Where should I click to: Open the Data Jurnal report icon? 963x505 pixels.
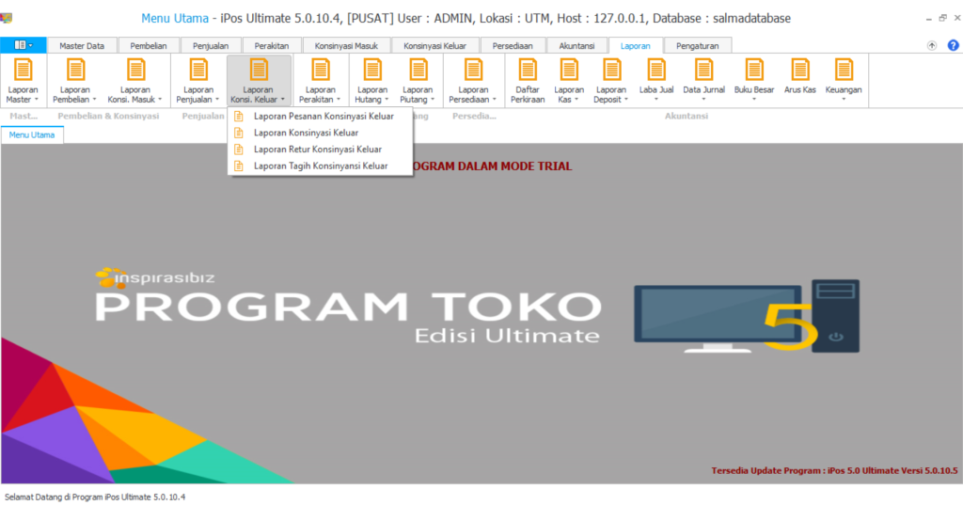tap(703, 71)
